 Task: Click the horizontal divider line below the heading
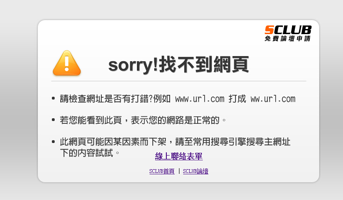(179, 81)
